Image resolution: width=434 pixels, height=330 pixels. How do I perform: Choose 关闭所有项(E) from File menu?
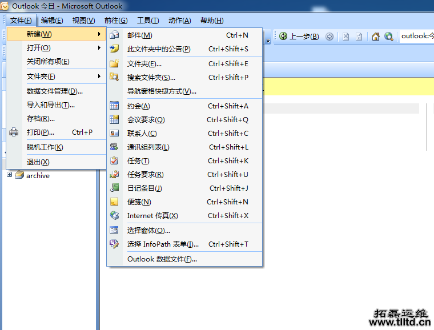tap(56, 62)
